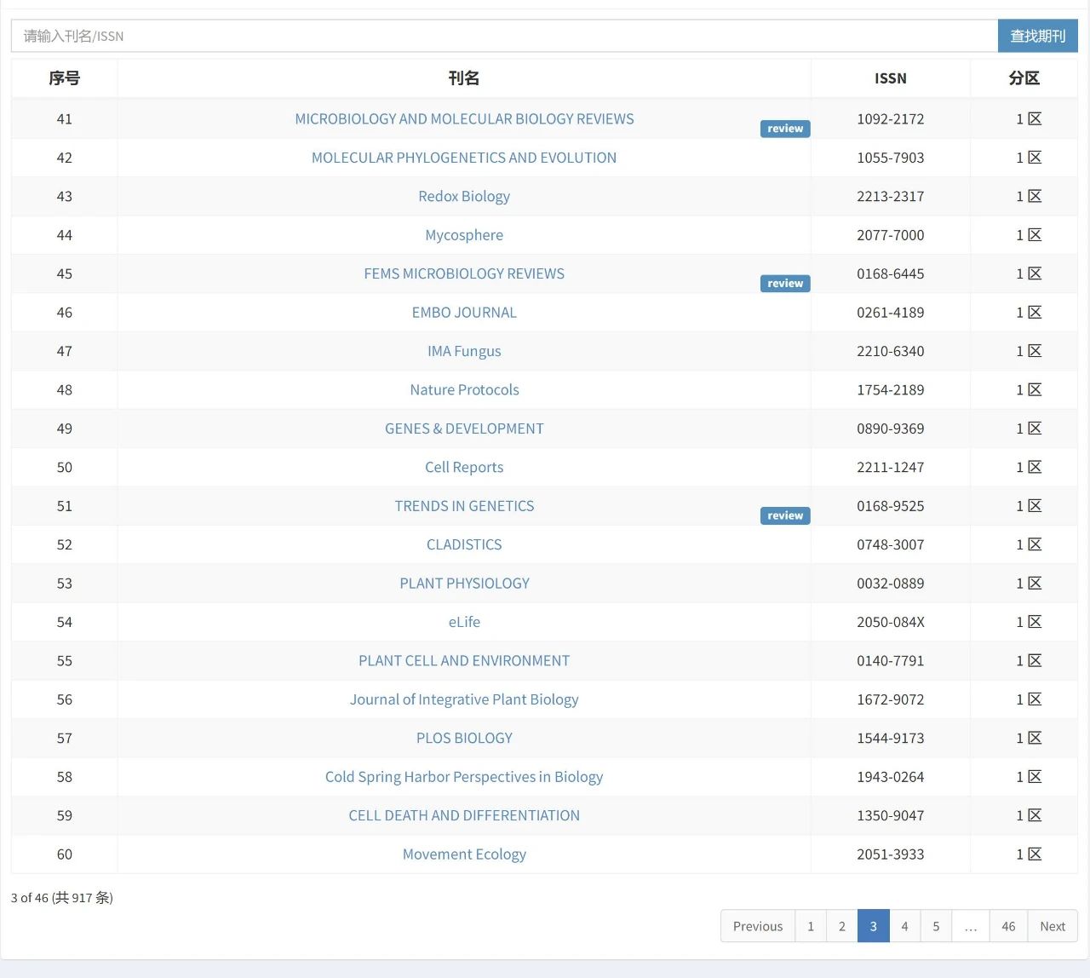Image resolution: width=1090 pixels, height=978 pixels.
Task: Select the Nature Protocols journal
Action: (x=464, y=390)
